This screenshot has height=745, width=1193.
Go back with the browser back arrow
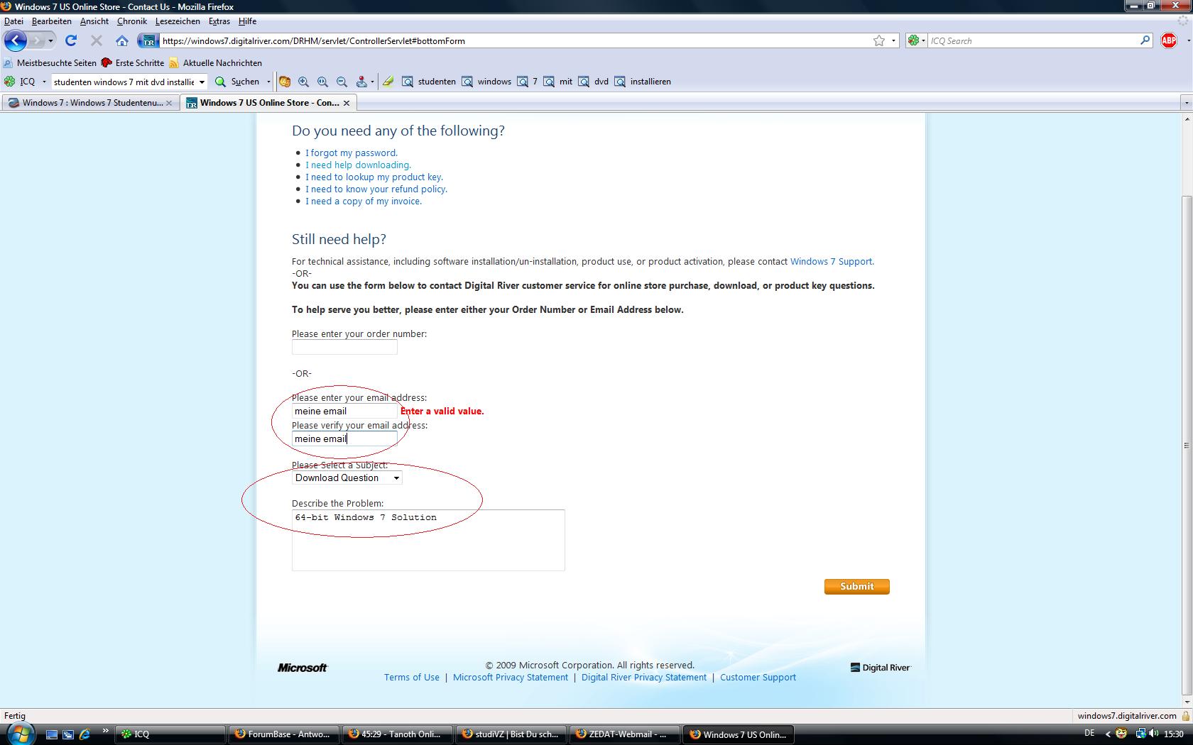(16, 40)
